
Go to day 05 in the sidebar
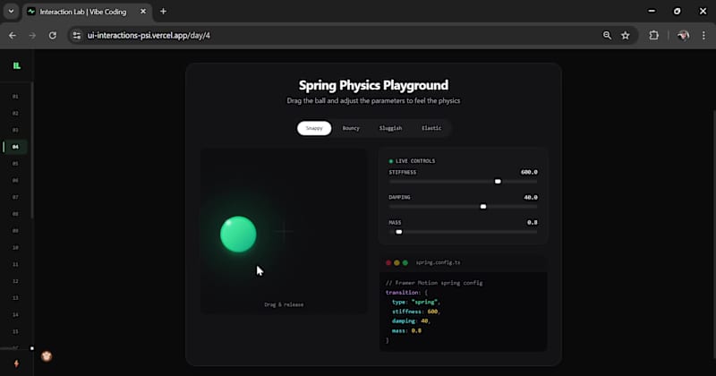point(15,164)
